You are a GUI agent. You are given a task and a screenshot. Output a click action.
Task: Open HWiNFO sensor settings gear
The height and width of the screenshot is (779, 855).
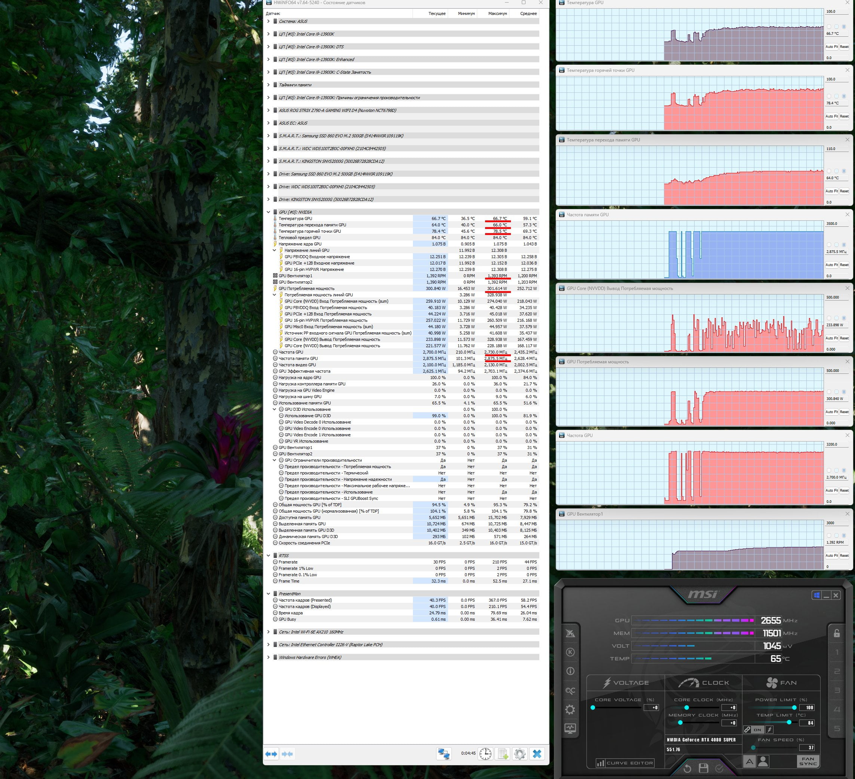[x=520, y=754]
